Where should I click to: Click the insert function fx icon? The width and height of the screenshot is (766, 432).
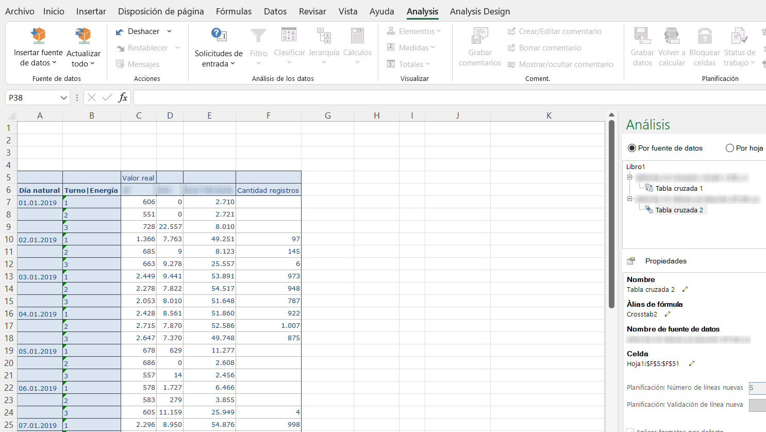pyautogui.click(x=123, y=97)
